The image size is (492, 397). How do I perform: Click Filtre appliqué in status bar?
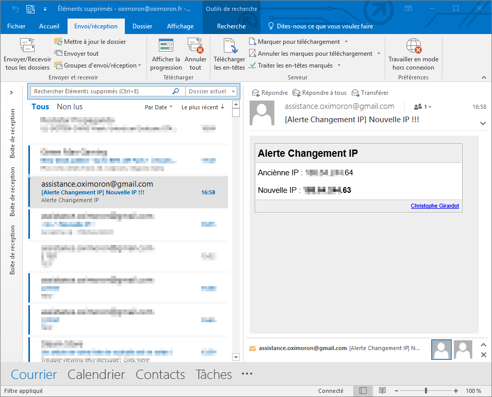[x=24, y=391]
